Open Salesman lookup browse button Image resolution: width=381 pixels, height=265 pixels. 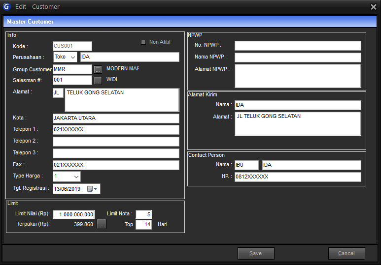point(98,81)
